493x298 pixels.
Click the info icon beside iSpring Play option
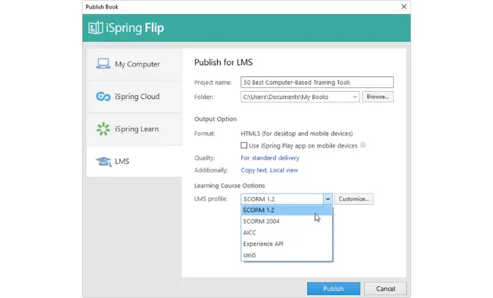(363, 145)
